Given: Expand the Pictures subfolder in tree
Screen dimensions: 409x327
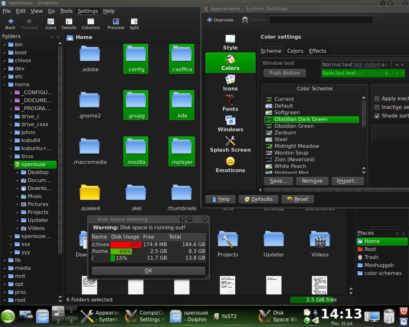Looking at the screenshot, I should (x=17, y=204).
